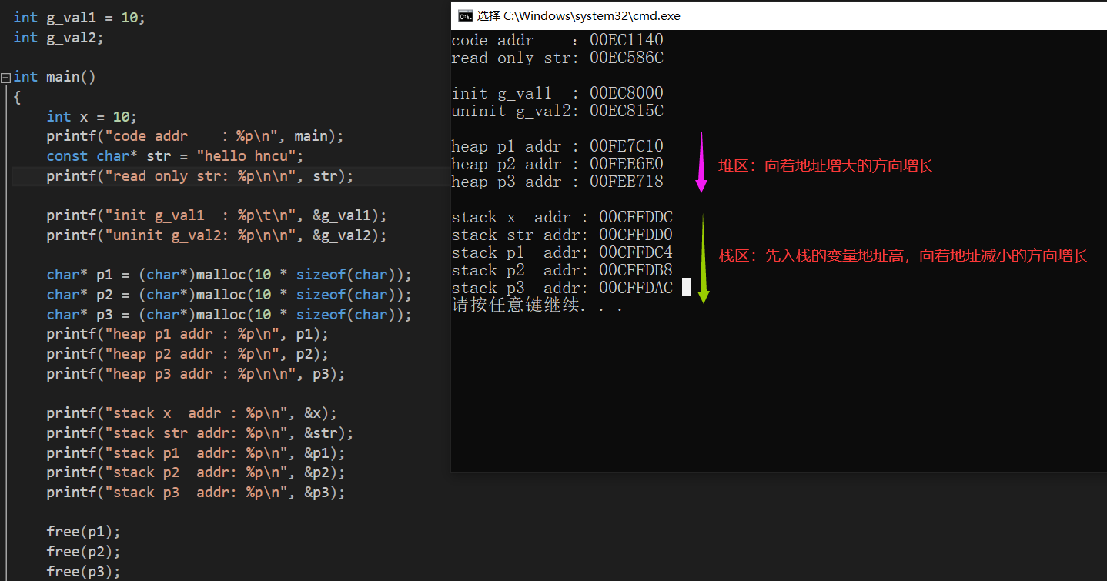The width and height of the screenshot is (1107, 581).
Task: Click console output 'stack x addr : 00CFFDDC'
Action: (562, 217)
